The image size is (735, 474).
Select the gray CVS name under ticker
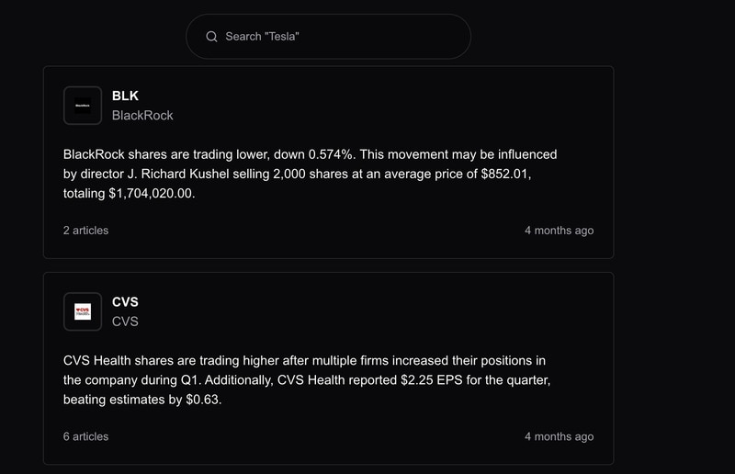click(125, 322)
